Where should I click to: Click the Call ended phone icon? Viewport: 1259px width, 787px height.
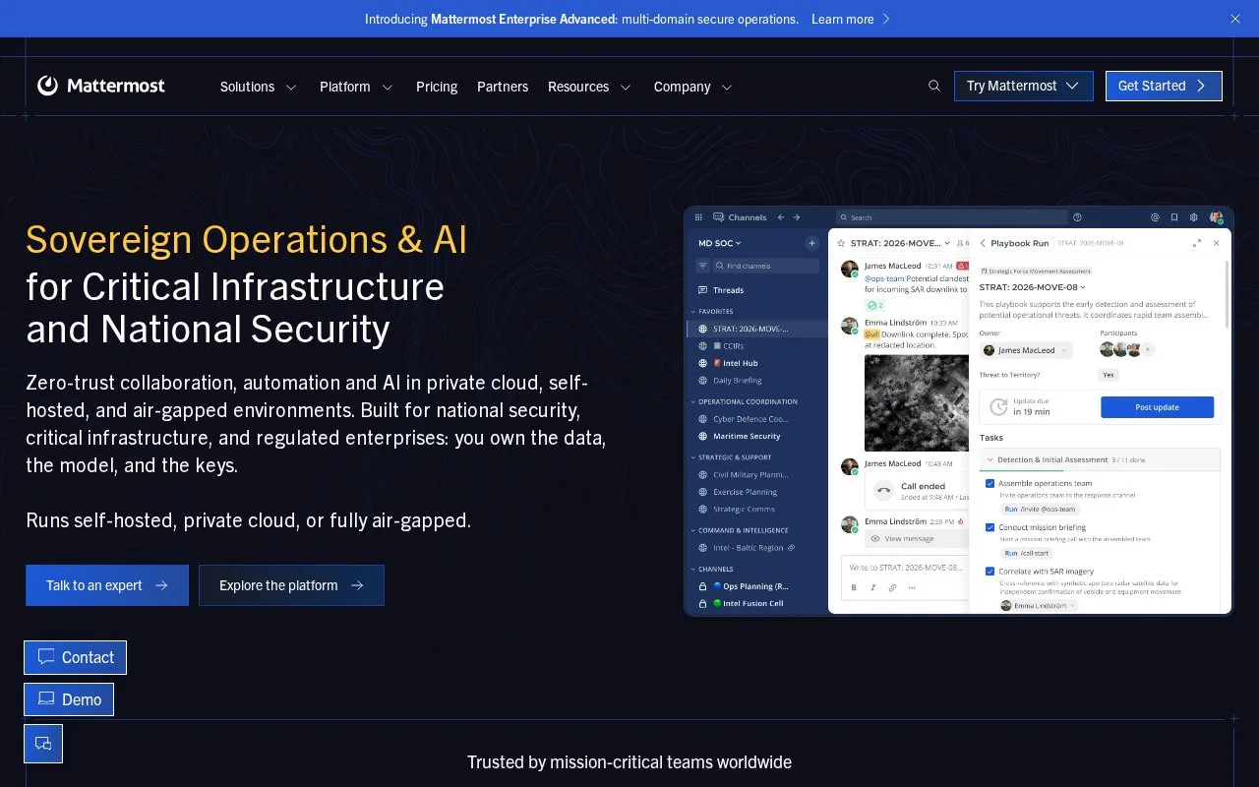[883, 490]
